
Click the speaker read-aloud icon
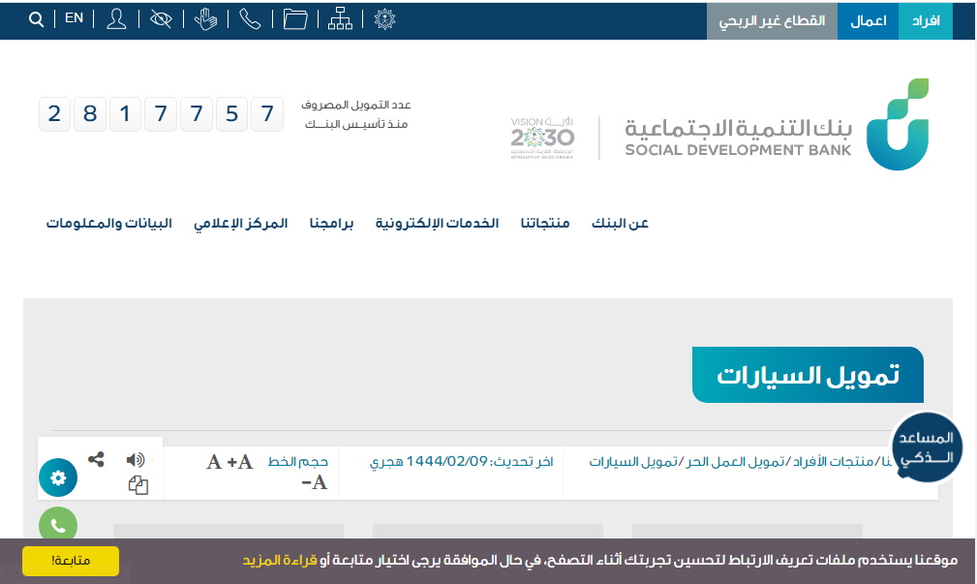[136, 460]
